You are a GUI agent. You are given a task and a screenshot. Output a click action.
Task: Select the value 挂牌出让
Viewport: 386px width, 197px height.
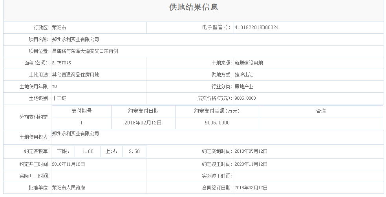(244, 75)
